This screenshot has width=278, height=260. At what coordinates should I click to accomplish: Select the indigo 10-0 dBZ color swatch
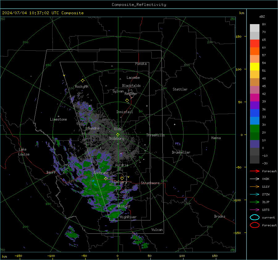[x=255, y=144]
